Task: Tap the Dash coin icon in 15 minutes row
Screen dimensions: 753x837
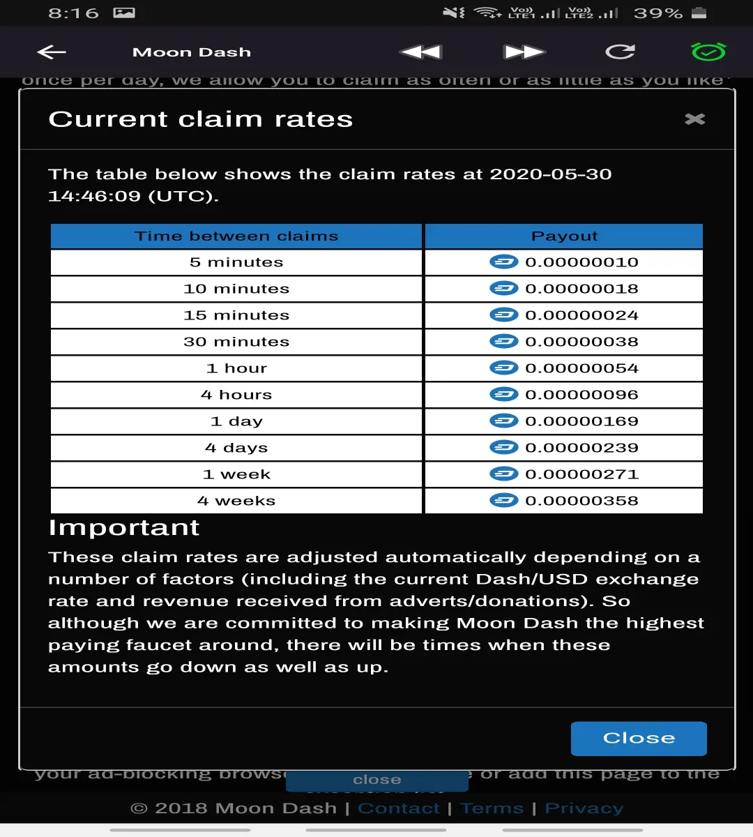Action: [x=504, y=315]
